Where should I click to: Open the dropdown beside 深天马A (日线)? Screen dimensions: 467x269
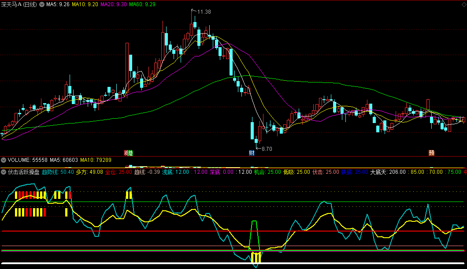click(x=42, y=4)
